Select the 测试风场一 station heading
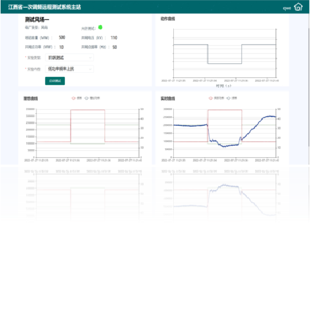310x332 pixels. pos(37,19)
